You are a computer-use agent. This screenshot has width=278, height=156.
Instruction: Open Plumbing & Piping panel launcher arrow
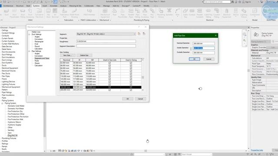point(172,20)
